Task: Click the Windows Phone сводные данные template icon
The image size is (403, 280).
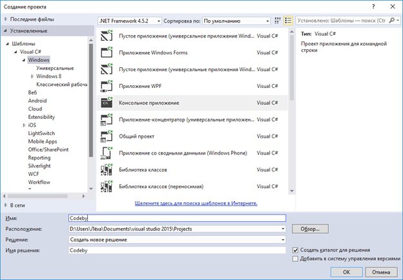Action: click(107, 153)
